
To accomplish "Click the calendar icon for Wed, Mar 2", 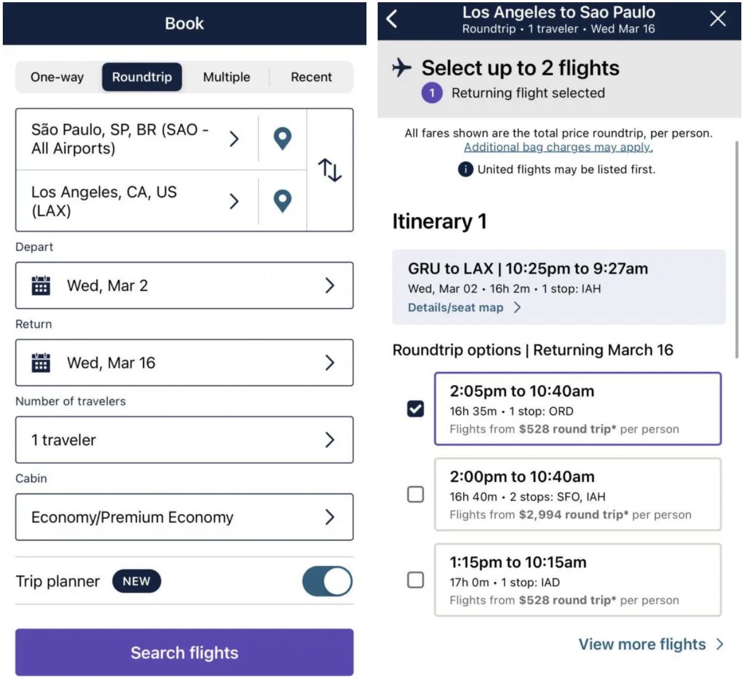I will click(41, 285).
